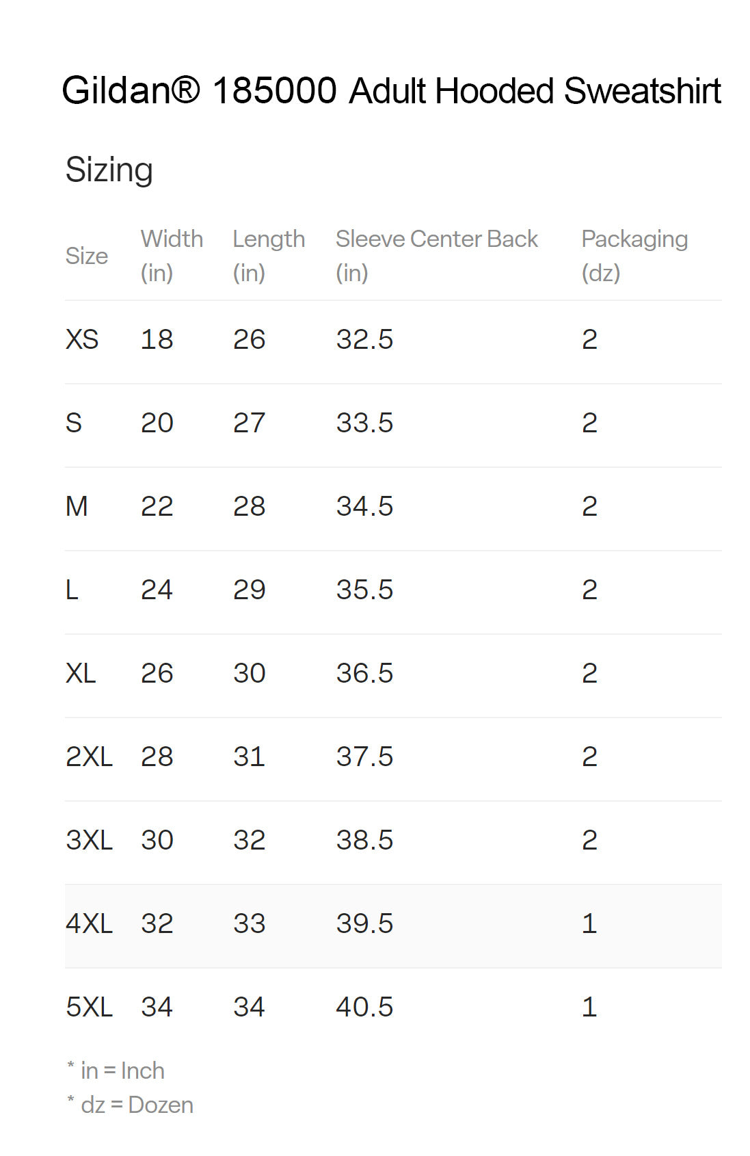Select the Sleeve Center Back column header
Screen dimensions: 750x1156
pos(436,255)
